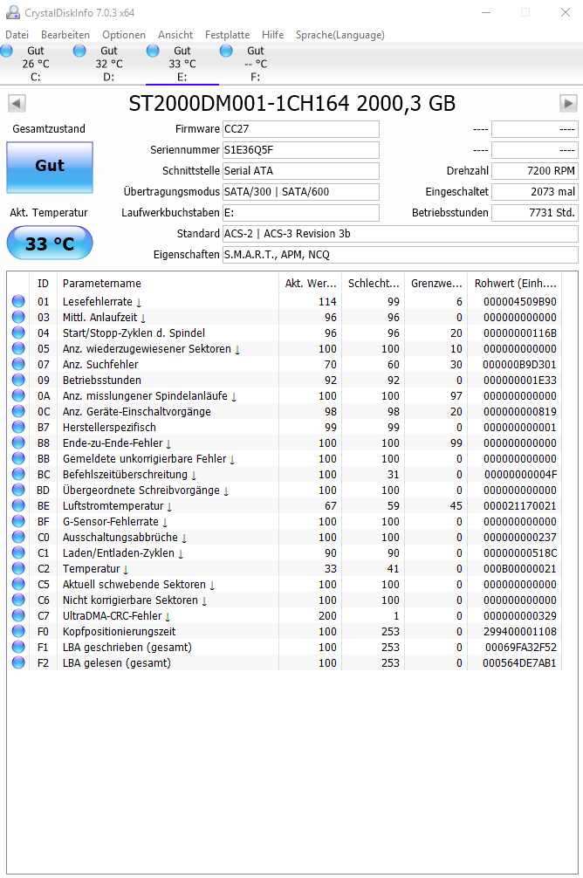The height and width of the screenshot is (878, 583).
Task: Click status orb for G-Sensor-Fehlerrate row
Action: click(18, 521)
